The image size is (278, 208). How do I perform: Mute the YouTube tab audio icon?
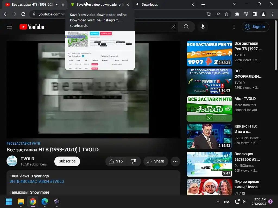[57, 5]
